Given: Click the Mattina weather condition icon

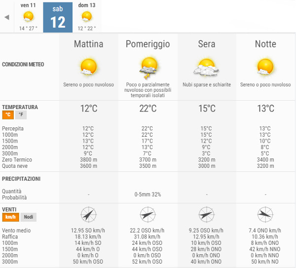Looking at the screenshot, I should (88, 67).
